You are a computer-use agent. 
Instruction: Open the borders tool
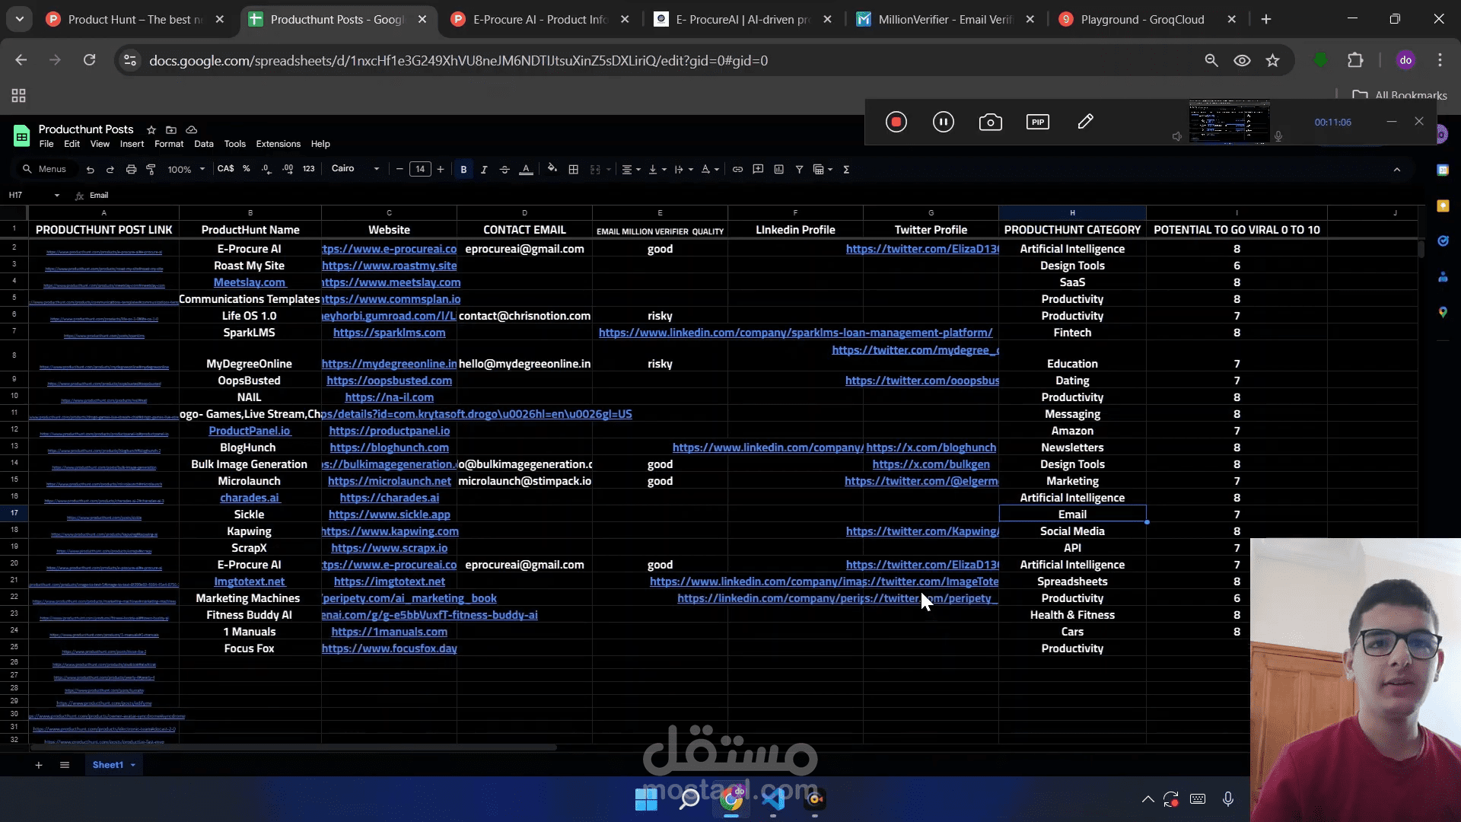(x=574, y=169)
